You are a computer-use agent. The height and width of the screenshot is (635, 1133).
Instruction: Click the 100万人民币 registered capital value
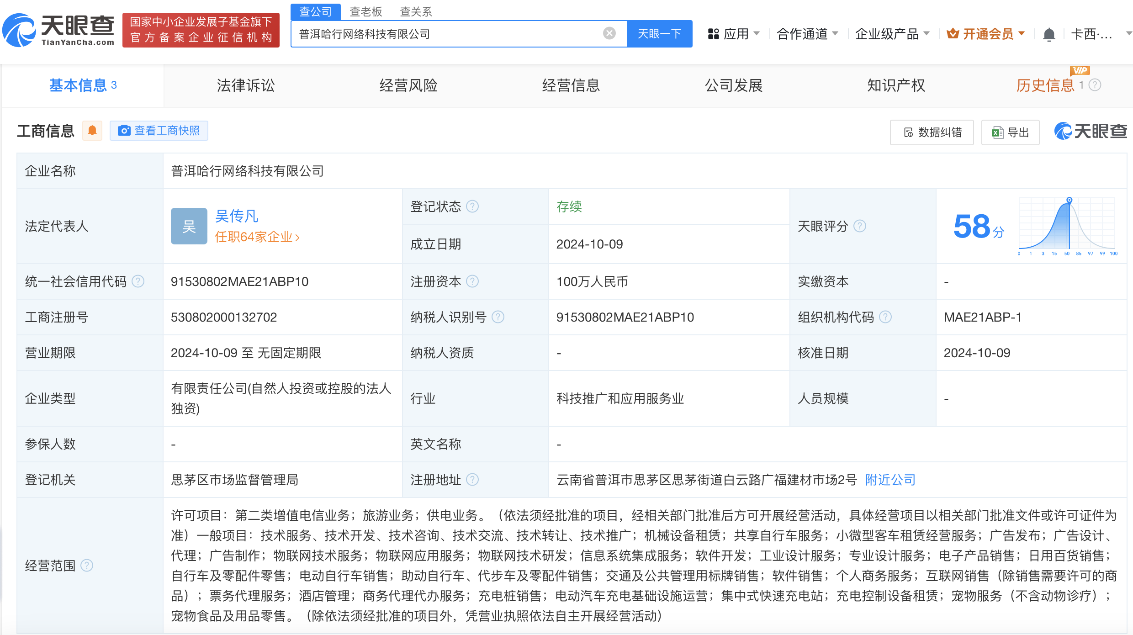coord(592,281)
